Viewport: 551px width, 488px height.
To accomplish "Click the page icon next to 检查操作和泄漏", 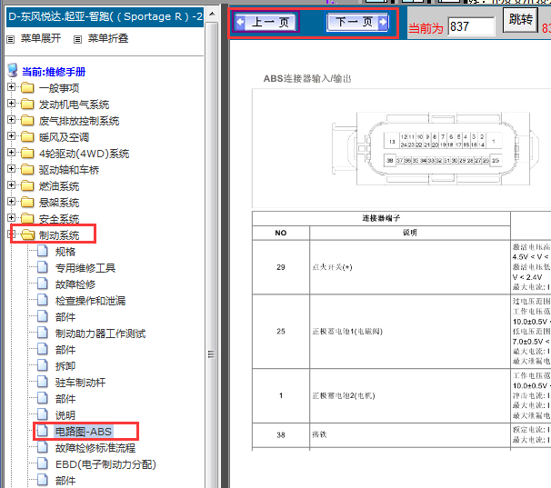I will point(43,300).
